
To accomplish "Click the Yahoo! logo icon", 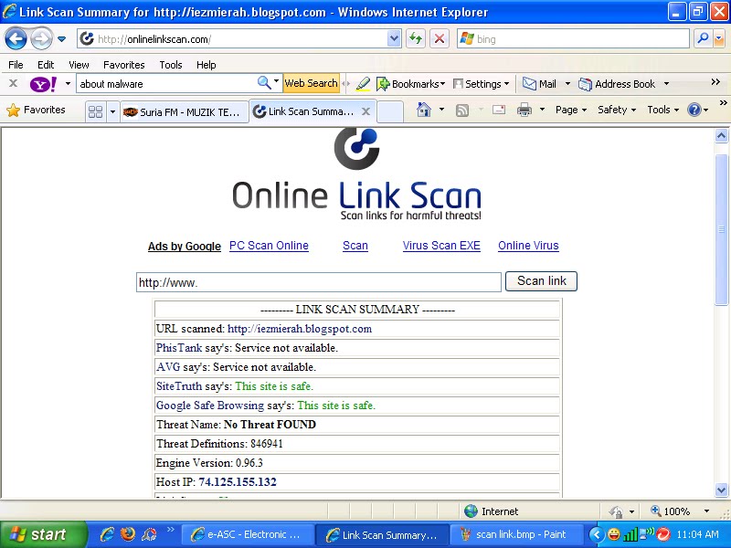I will click(43, 84).
